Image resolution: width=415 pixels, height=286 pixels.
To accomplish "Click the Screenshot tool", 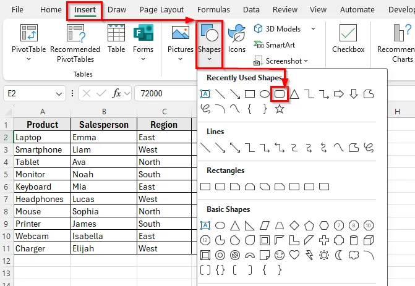I will [277, 61].
